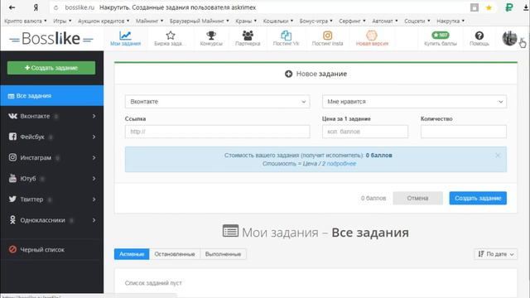Click the browser back arrow
Viewport: 530px width, 298px height.
coord(12,7)
